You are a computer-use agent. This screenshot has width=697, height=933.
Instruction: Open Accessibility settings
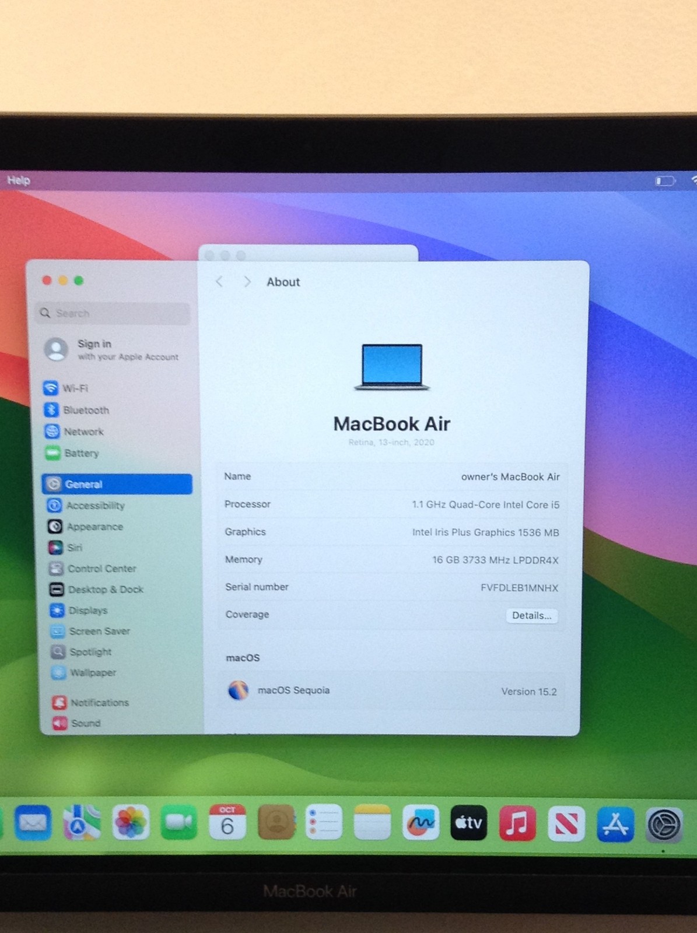coord(86,506)
